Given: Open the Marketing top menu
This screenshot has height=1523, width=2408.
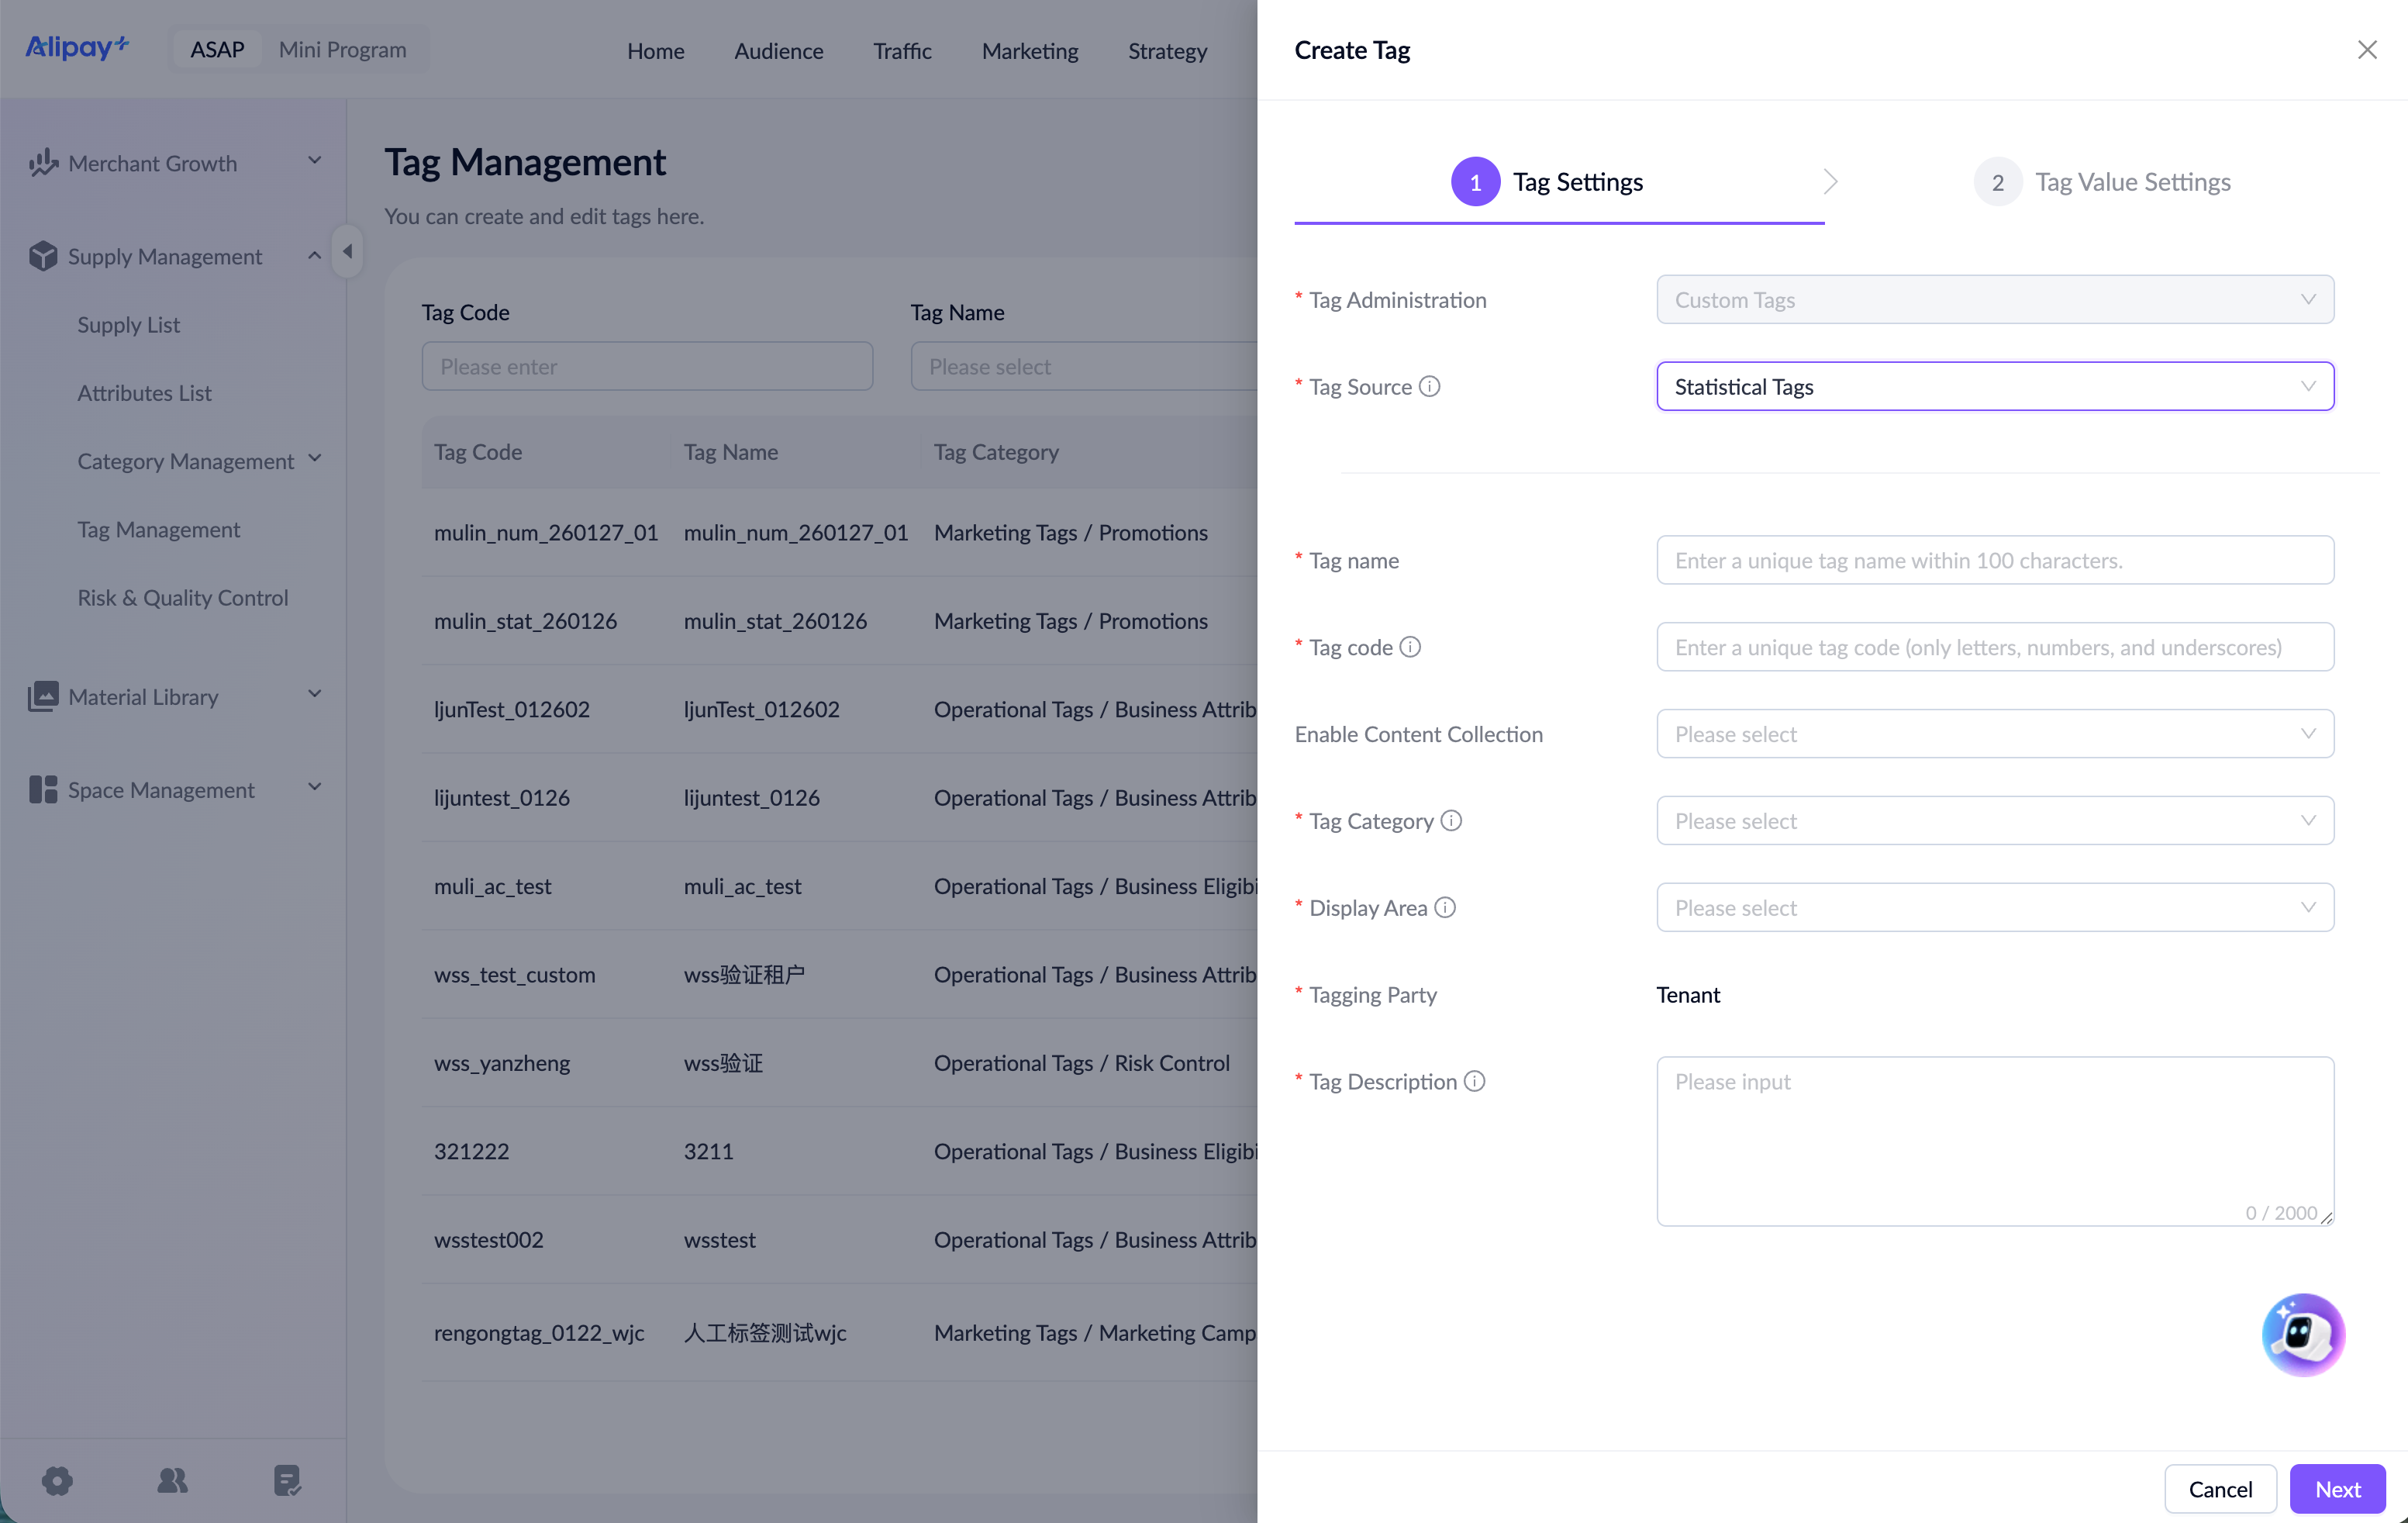Looking at the screenshot, I should pos(1029,50).
